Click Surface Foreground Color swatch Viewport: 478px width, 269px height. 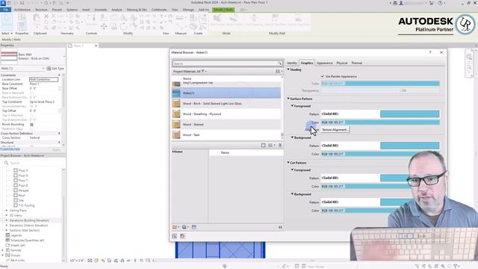click(x=380, y=123)
